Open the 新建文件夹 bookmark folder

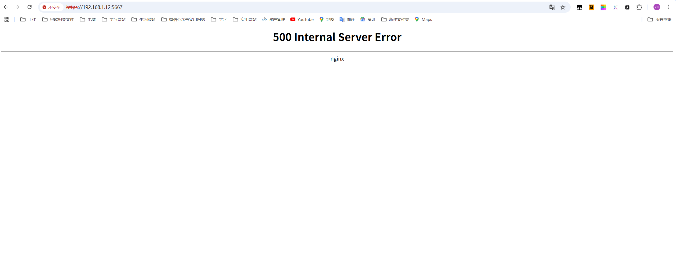click(x=395, y=19)
